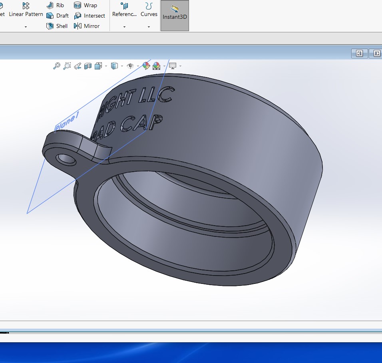382x363 pixels.
Task: Activate the Intersect tool
Action: point(90,16)
